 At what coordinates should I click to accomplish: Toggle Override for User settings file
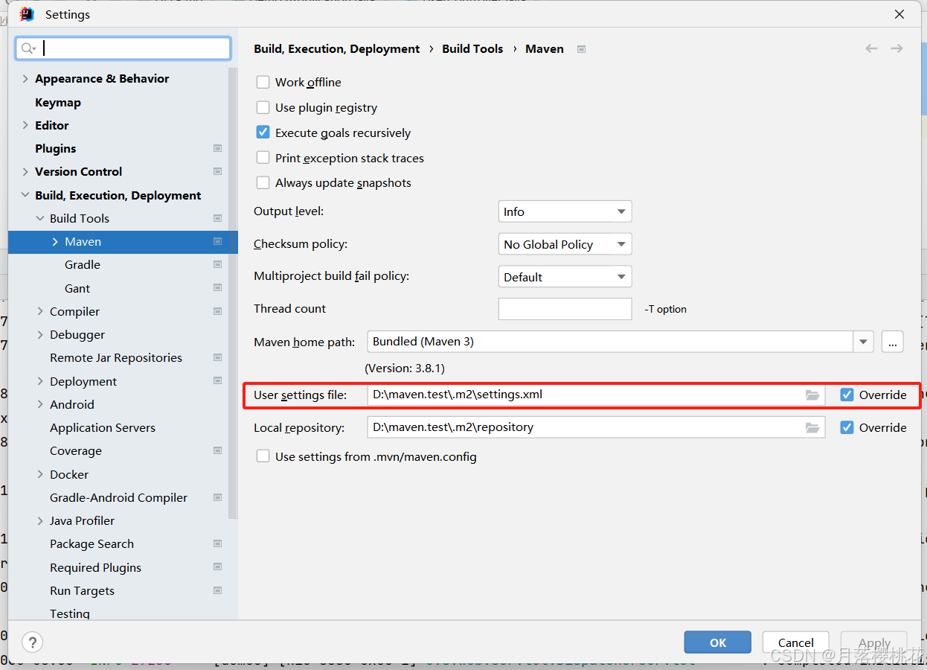click(847, 395)
